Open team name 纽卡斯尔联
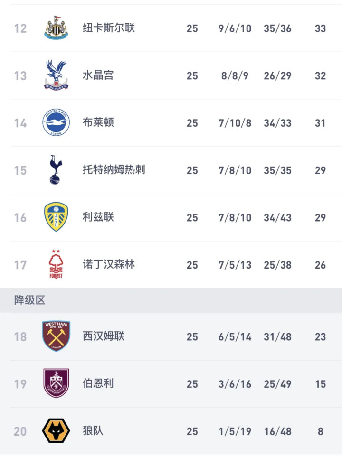This screenshot has width=342, height=466. click(x=109, y=28)
